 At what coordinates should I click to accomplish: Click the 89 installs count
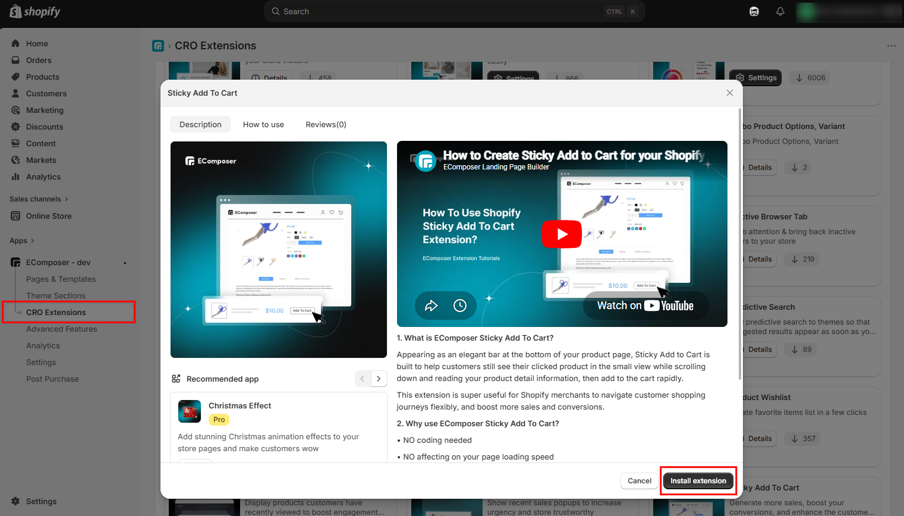pos(801,350)
